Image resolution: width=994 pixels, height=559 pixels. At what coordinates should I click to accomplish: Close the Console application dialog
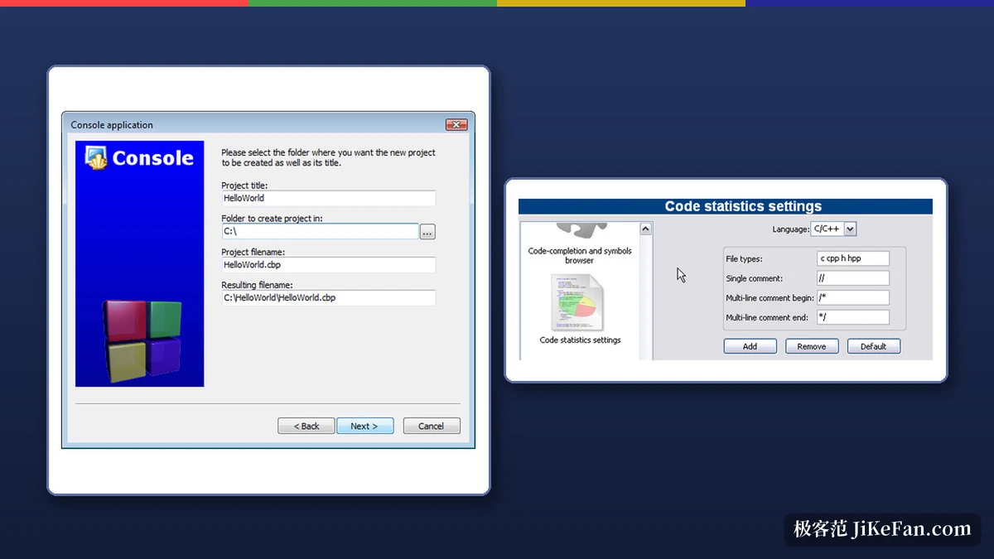pos(456,125)
